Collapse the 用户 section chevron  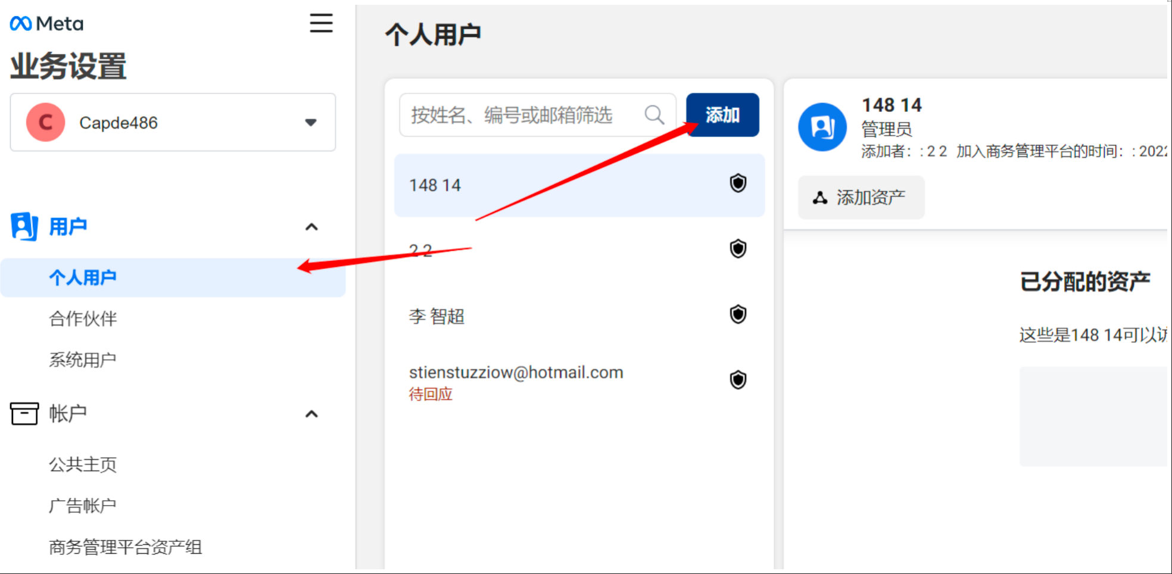(x=311, y=227)
